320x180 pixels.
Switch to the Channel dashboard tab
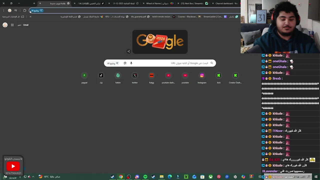click(x=226, y=3)
